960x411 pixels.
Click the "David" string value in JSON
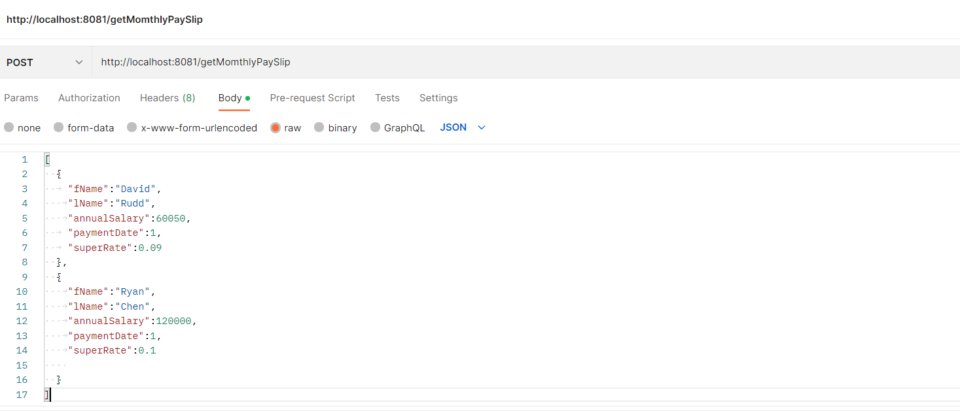135,188
